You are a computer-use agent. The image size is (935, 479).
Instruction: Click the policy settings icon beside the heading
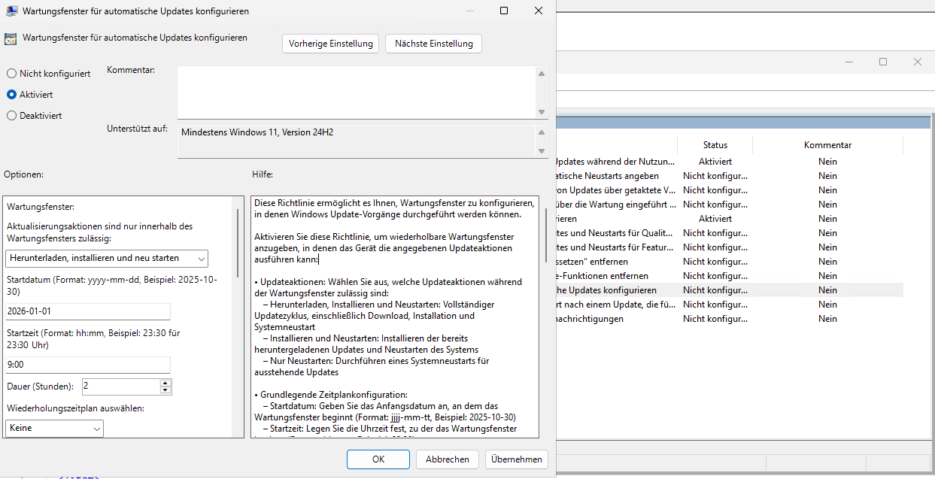click(11, 39)
